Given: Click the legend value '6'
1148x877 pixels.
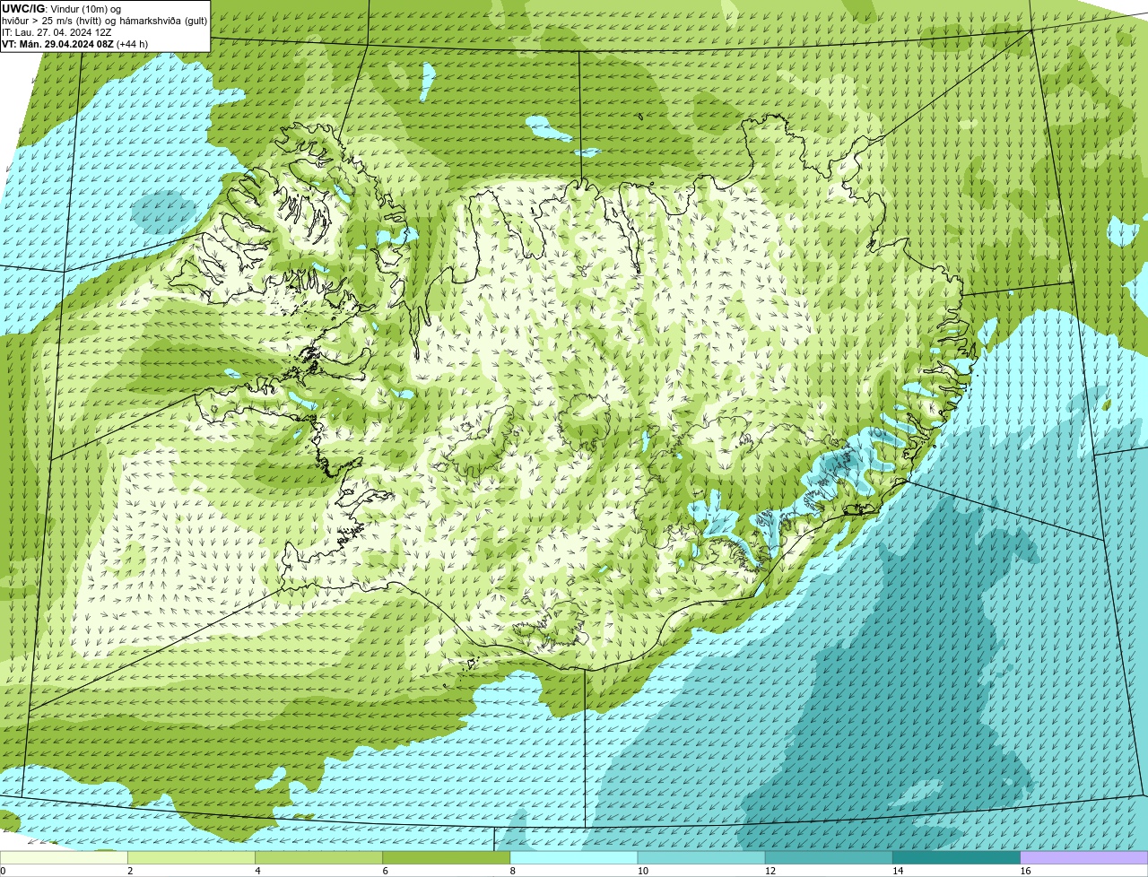Looking at the screenshot, I should click(x=385, y=871).
